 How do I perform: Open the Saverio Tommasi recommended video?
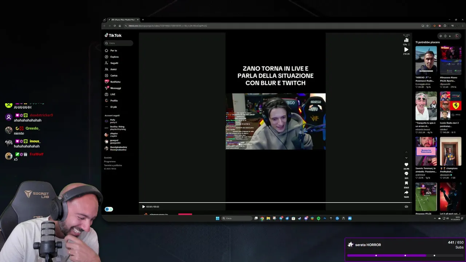(x=426, y=151)
